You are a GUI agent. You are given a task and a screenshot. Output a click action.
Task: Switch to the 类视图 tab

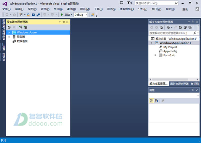point(194,84)
